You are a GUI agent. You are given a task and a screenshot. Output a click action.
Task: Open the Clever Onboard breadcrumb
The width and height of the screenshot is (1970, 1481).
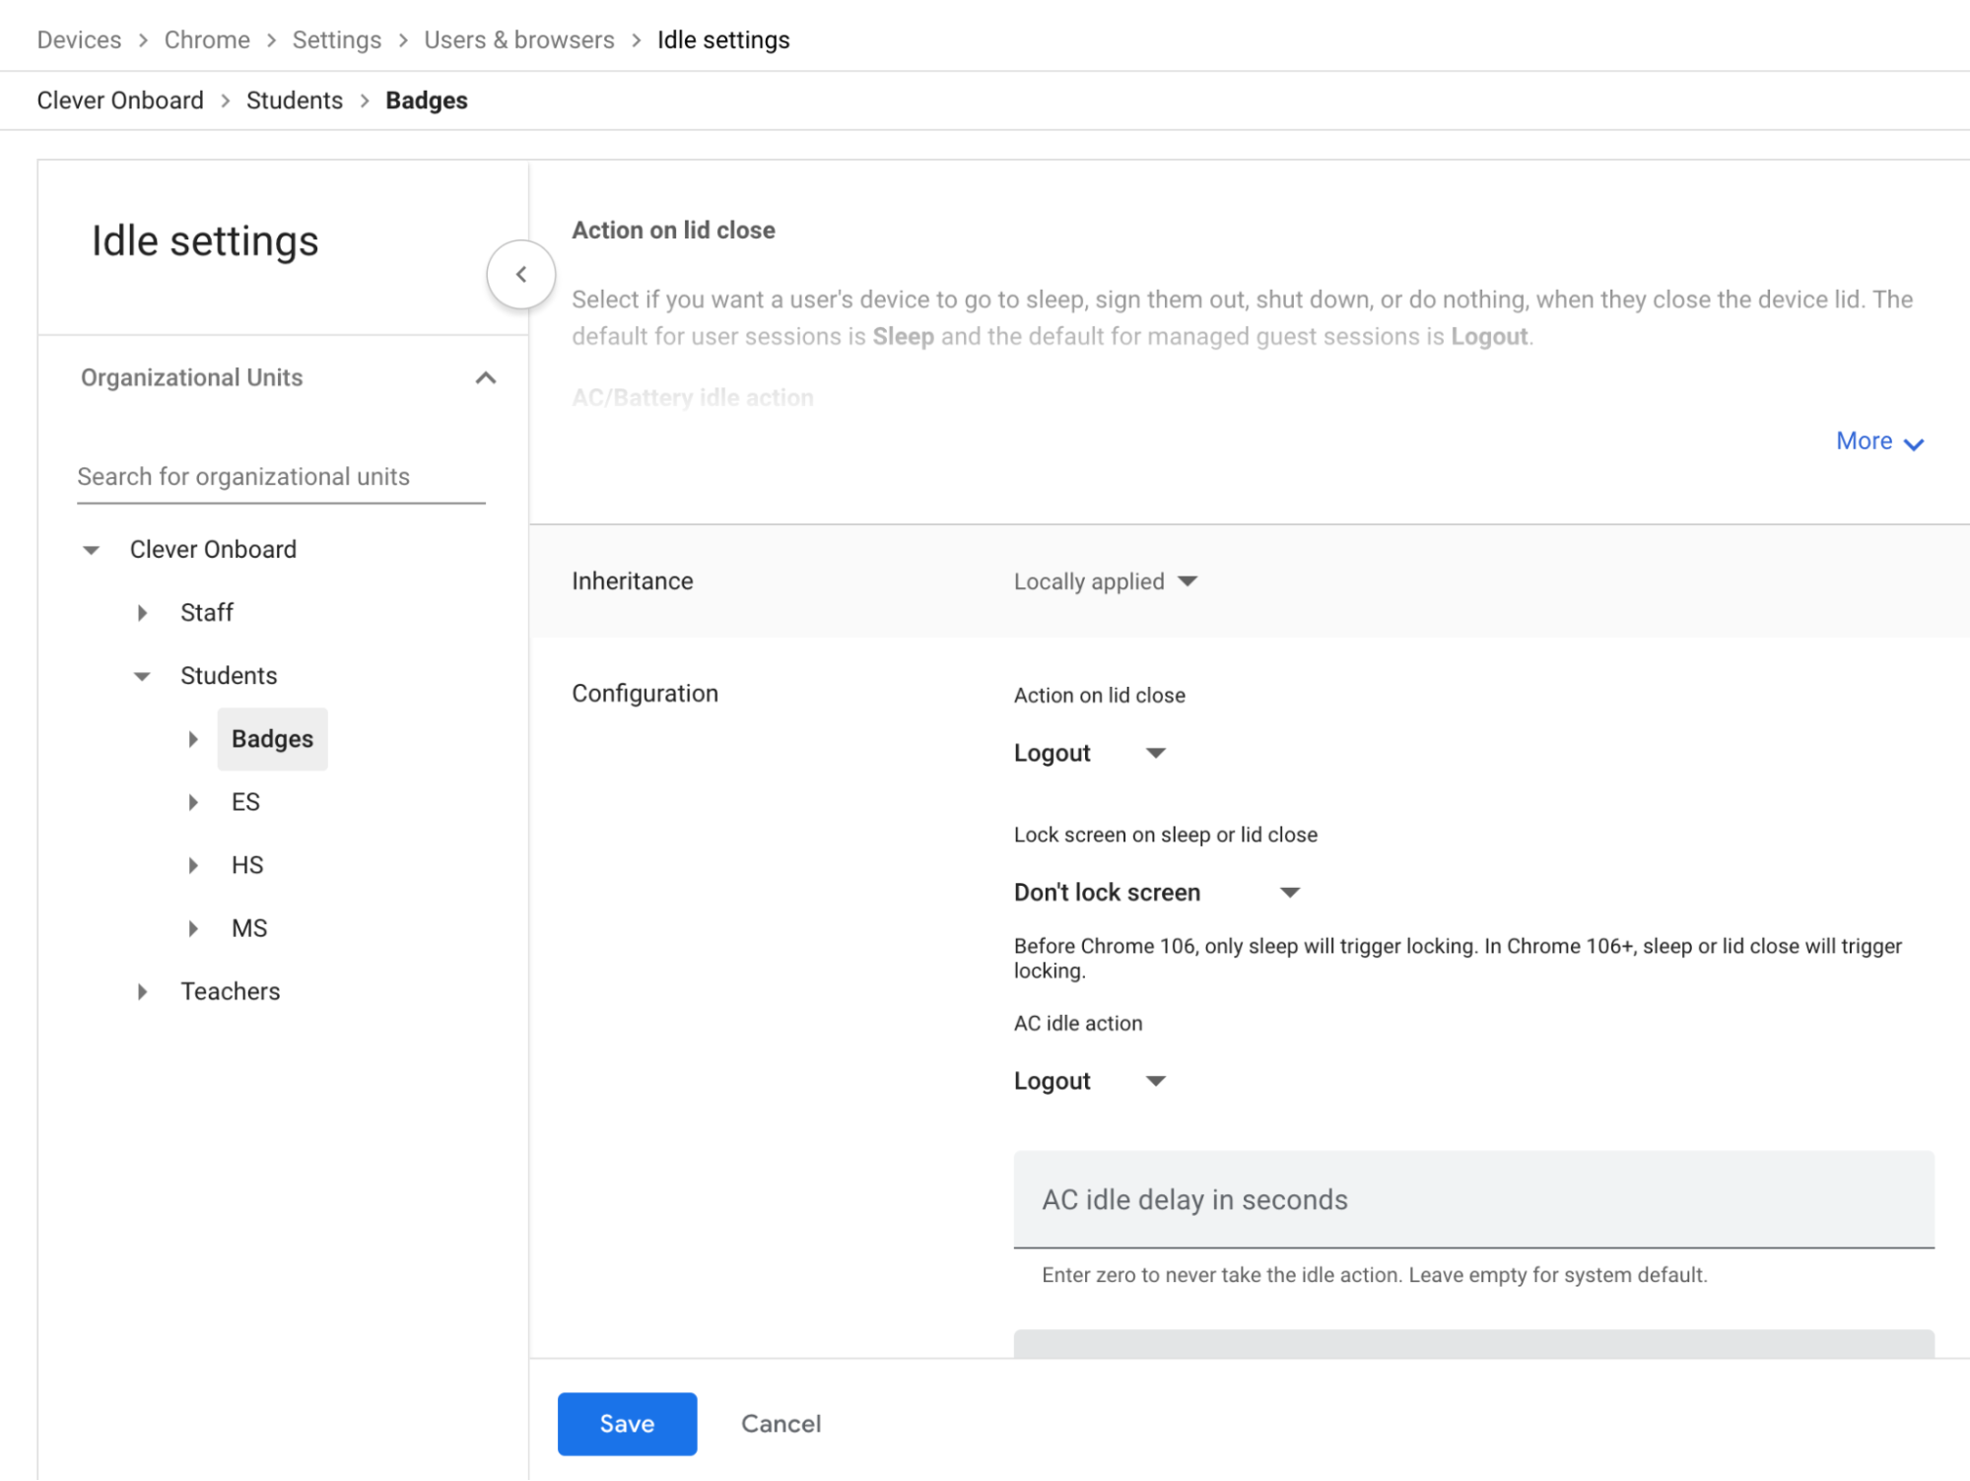click(x=120, y=100)
